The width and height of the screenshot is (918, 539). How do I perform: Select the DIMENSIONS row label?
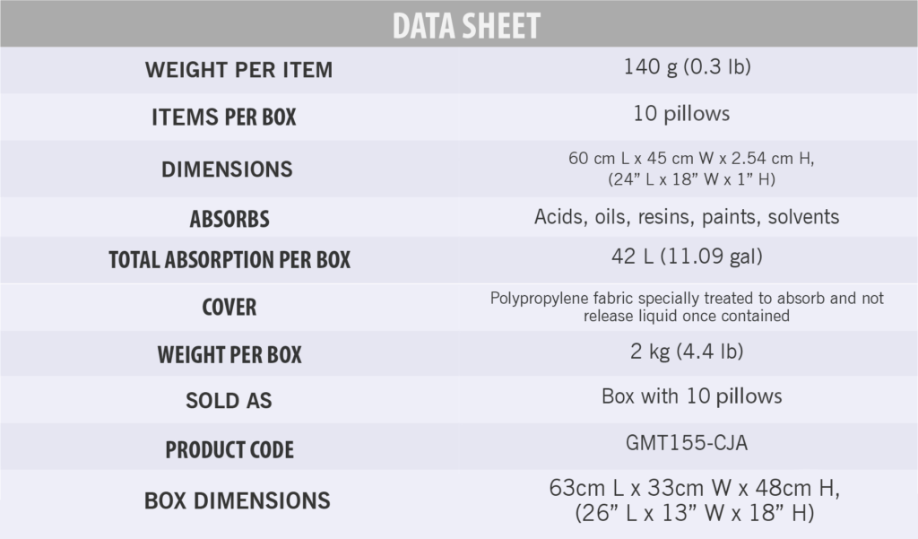(x=227, y=170)
